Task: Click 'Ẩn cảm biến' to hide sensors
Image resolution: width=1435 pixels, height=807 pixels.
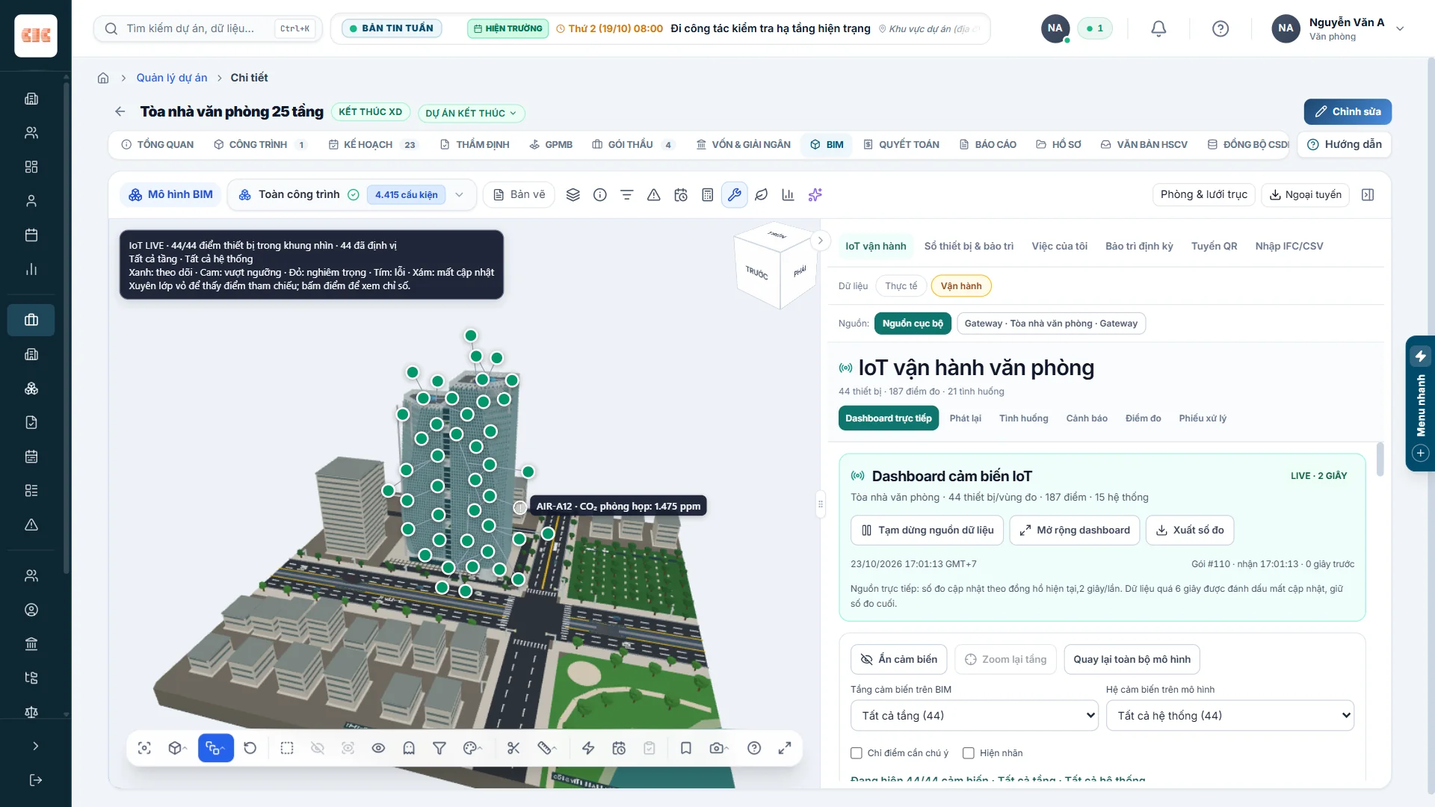Action: pos(899,659)
